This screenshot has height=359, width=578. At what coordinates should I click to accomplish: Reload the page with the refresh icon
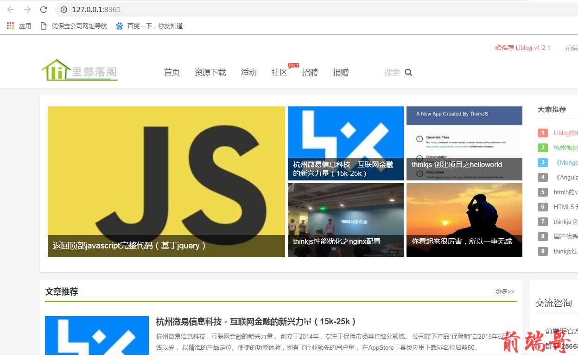coord(44,9)
